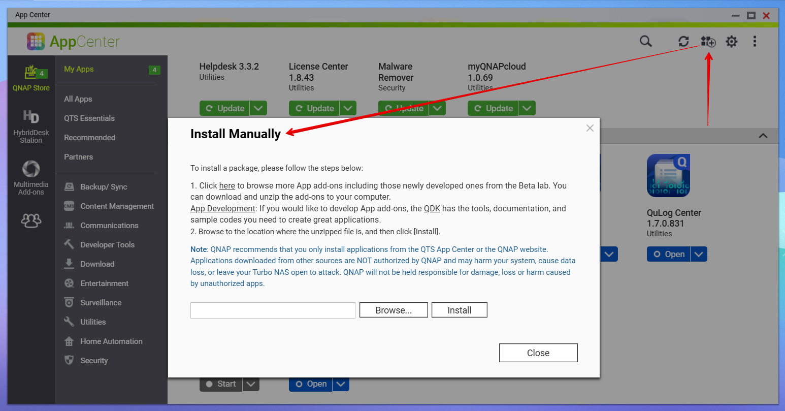Viewport: 785px width, 411px height.
Task: Click the Malware Remover app title
Action: pos(396,72)
